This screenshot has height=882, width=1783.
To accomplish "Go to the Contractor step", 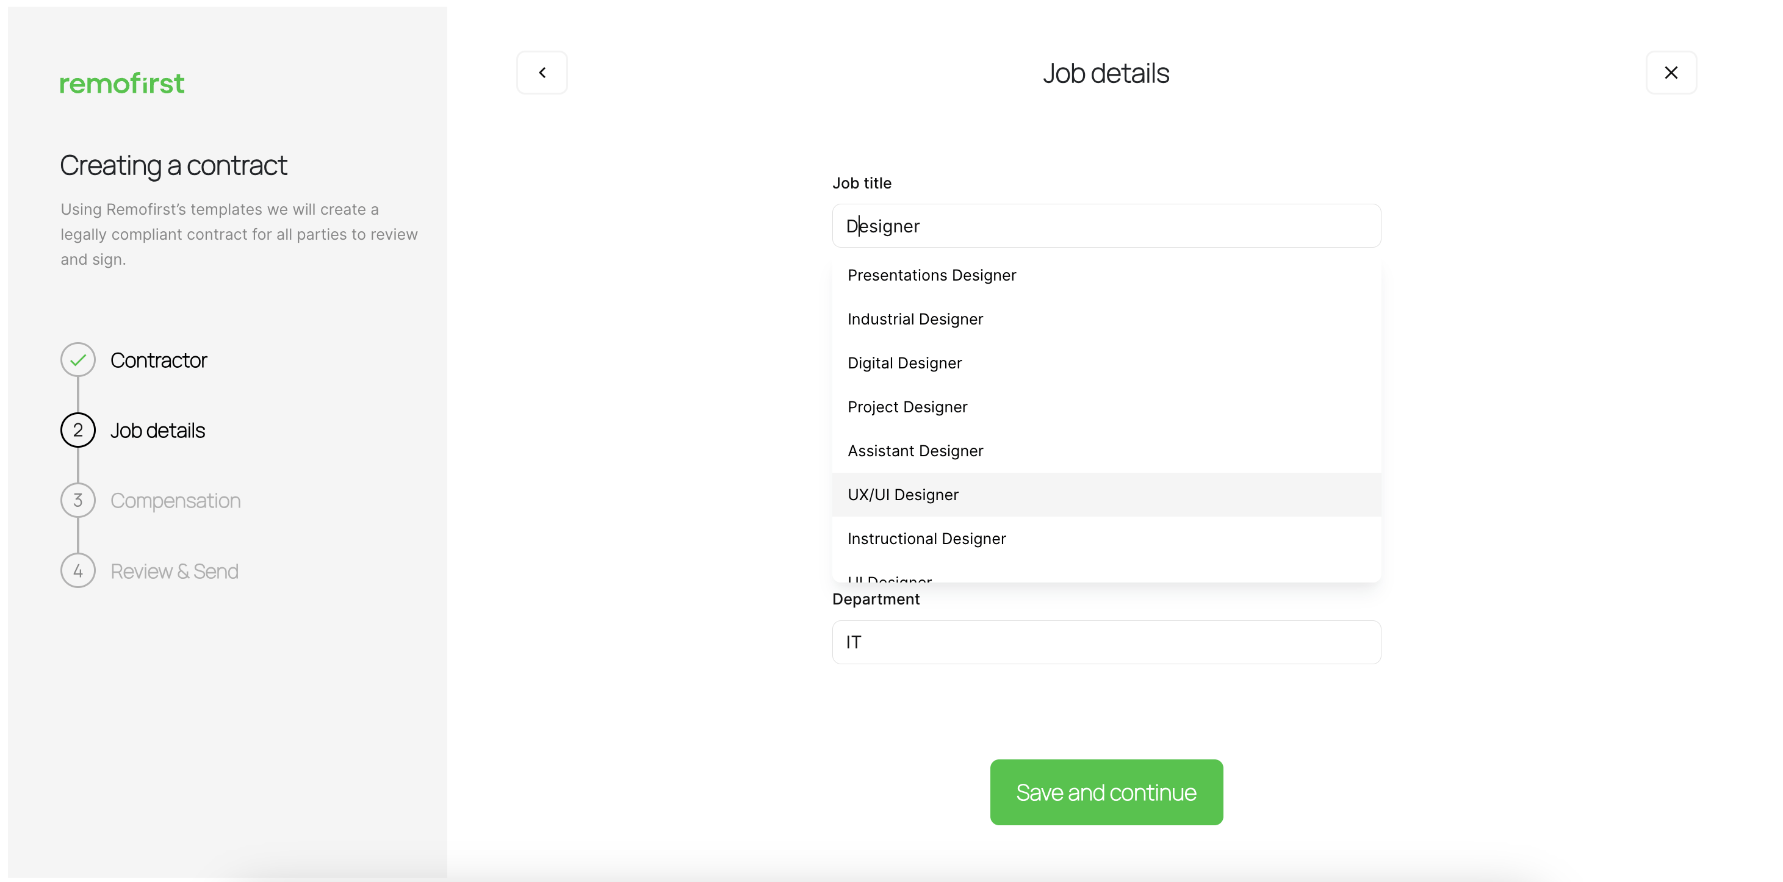I will point(159,360).
